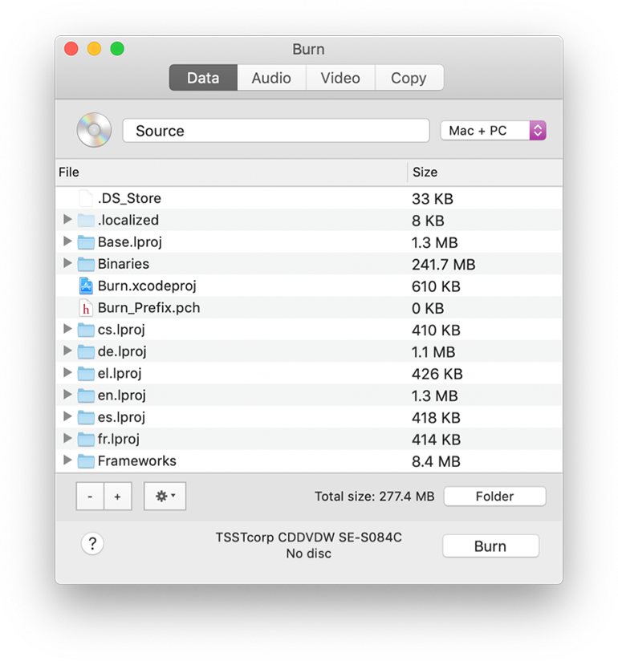Image resolution: width=618 pixels, height=661 pixels.
Task: Switch to the Video tab
Action: [340, 78]
